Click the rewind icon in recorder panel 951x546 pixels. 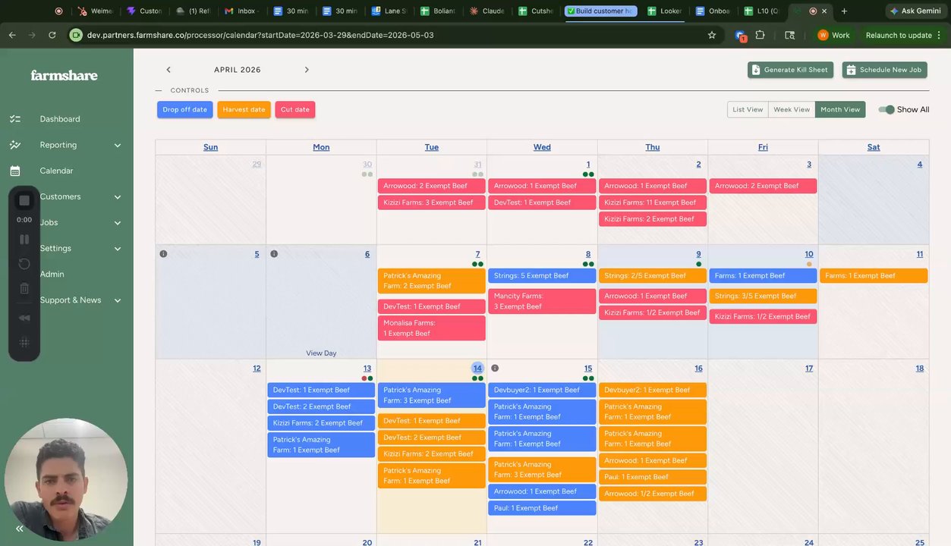point(24,318)
